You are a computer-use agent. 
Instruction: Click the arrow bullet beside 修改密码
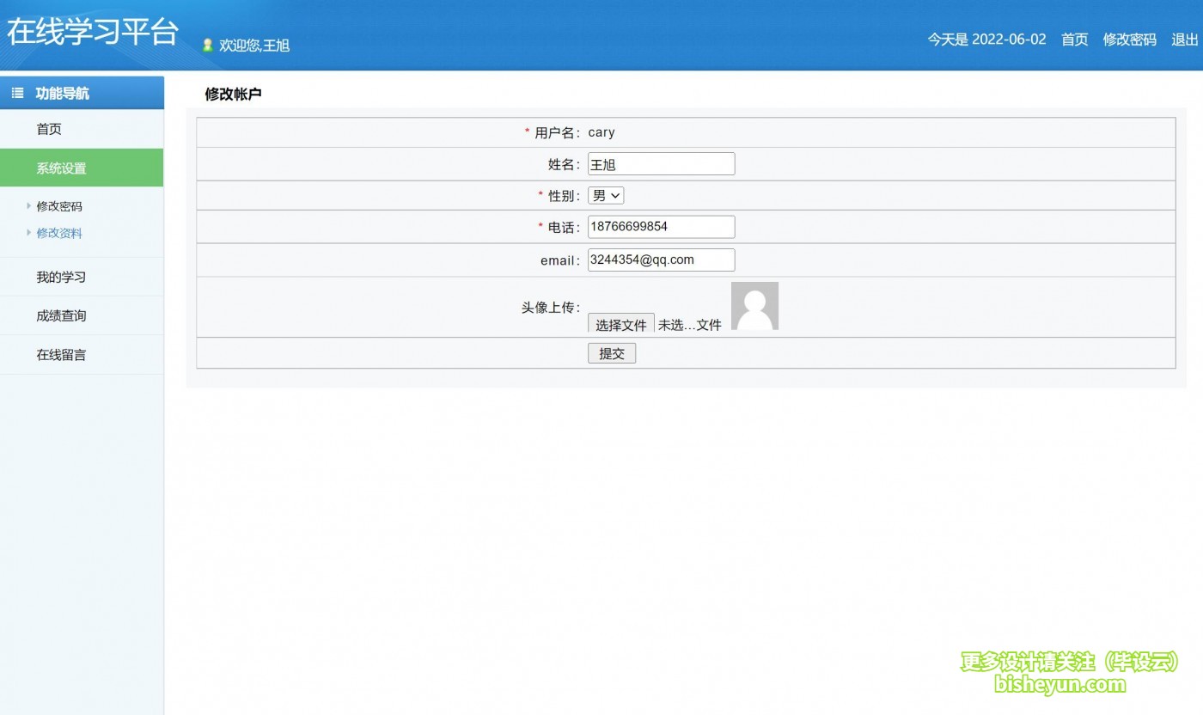tap(28, 206)
